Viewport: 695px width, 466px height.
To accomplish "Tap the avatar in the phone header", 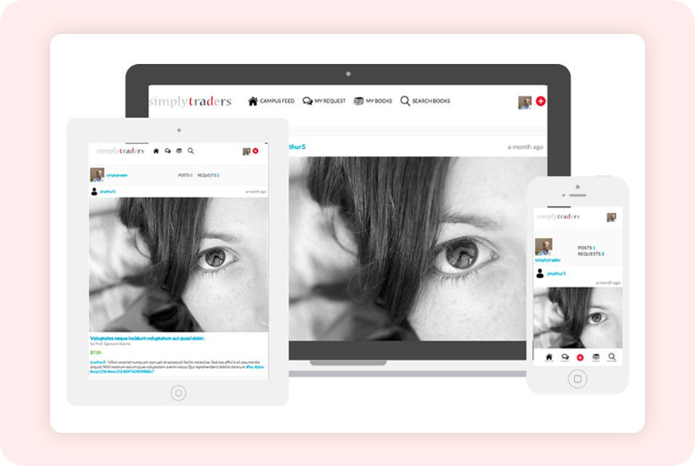I will [612, 218].
